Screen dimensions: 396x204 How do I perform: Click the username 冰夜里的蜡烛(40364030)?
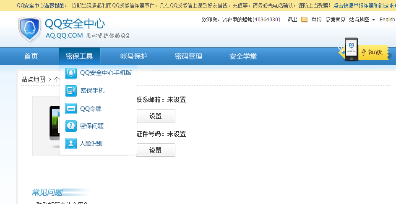tap(251, 20)
